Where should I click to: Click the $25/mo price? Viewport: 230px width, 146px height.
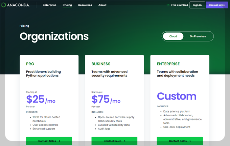click(x=41, y=99)
